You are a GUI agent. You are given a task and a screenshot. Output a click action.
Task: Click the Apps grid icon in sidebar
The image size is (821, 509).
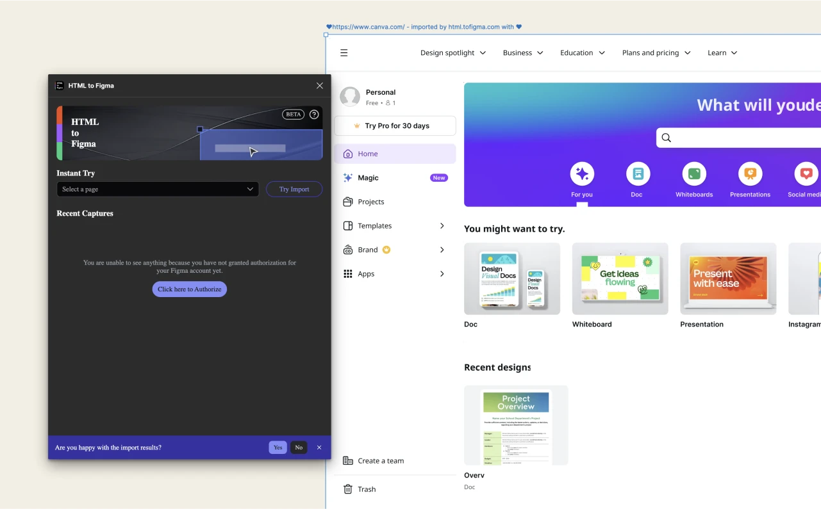[348, 274]
